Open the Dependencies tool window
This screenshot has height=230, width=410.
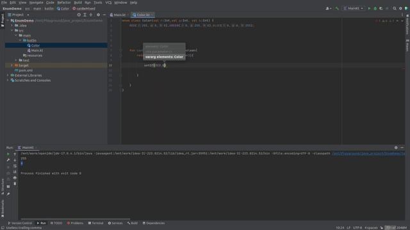pyautogui.click(x=154, y=223)
